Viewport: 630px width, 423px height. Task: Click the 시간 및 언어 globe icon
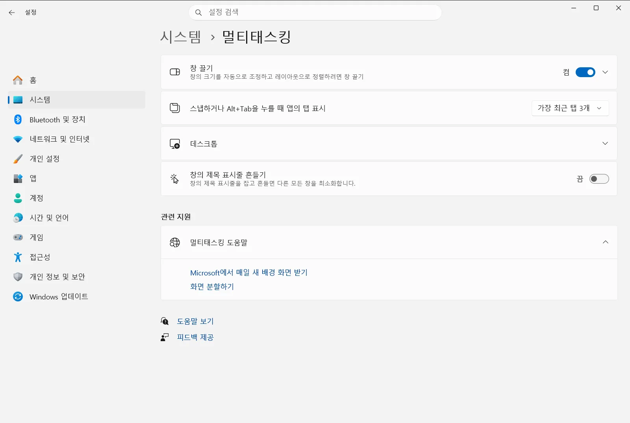(x=18, y=218)
